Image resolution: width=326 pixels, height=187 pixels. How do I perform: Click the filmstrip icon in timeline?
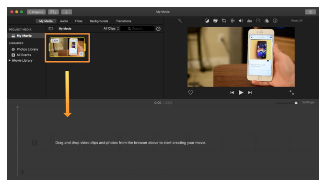[x=35, y=143]
